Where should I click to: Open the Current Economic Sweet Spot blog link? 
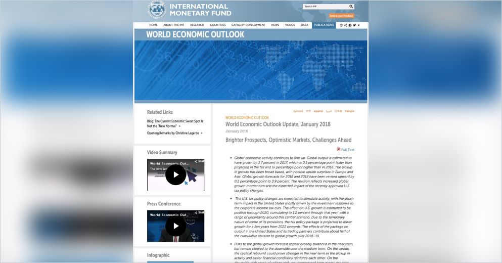pos(175,123)
